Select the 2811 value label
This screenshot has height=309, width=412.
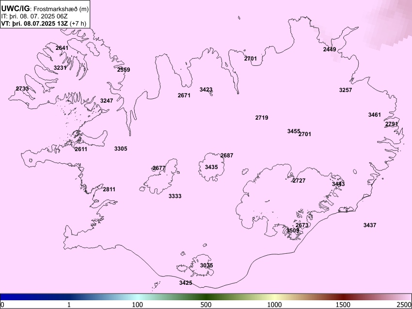pos(109,189)
